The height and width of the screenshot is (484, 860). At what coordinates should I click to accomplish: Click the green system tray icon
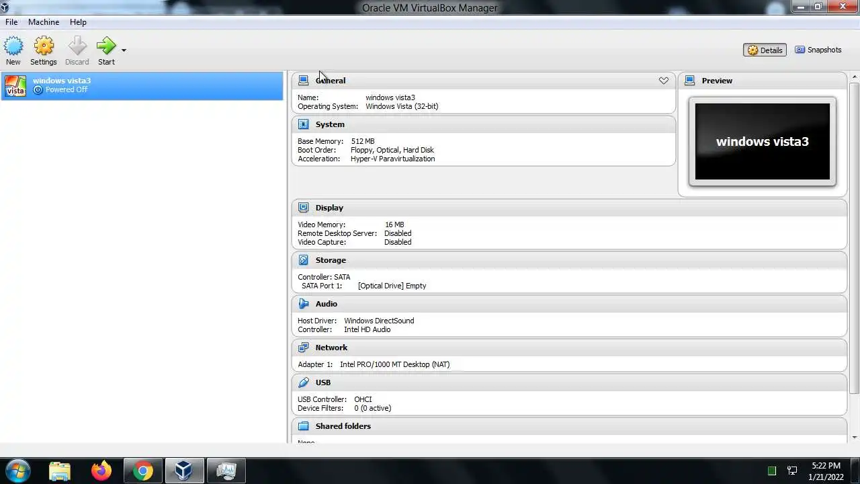pyautogui.click(x=772, y=471)
